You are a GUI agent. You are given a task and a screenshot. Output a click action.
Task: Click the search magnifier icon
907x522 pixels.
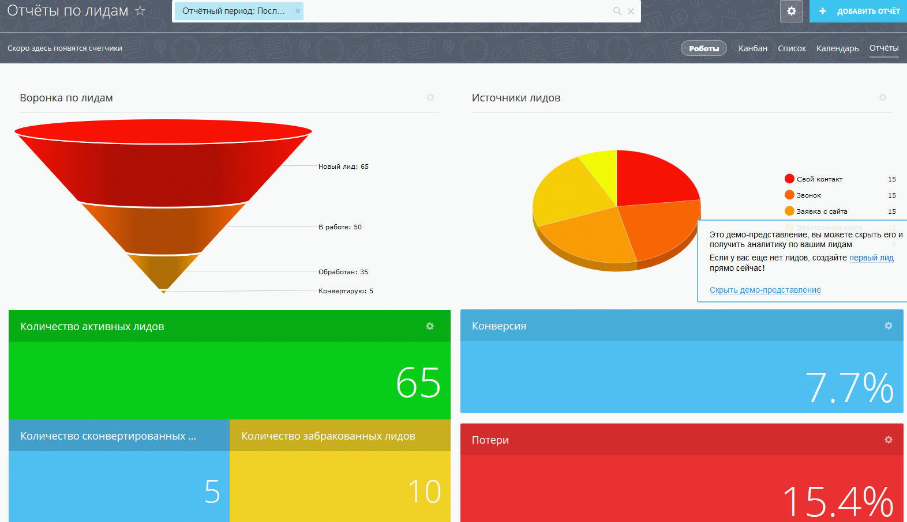617,11
